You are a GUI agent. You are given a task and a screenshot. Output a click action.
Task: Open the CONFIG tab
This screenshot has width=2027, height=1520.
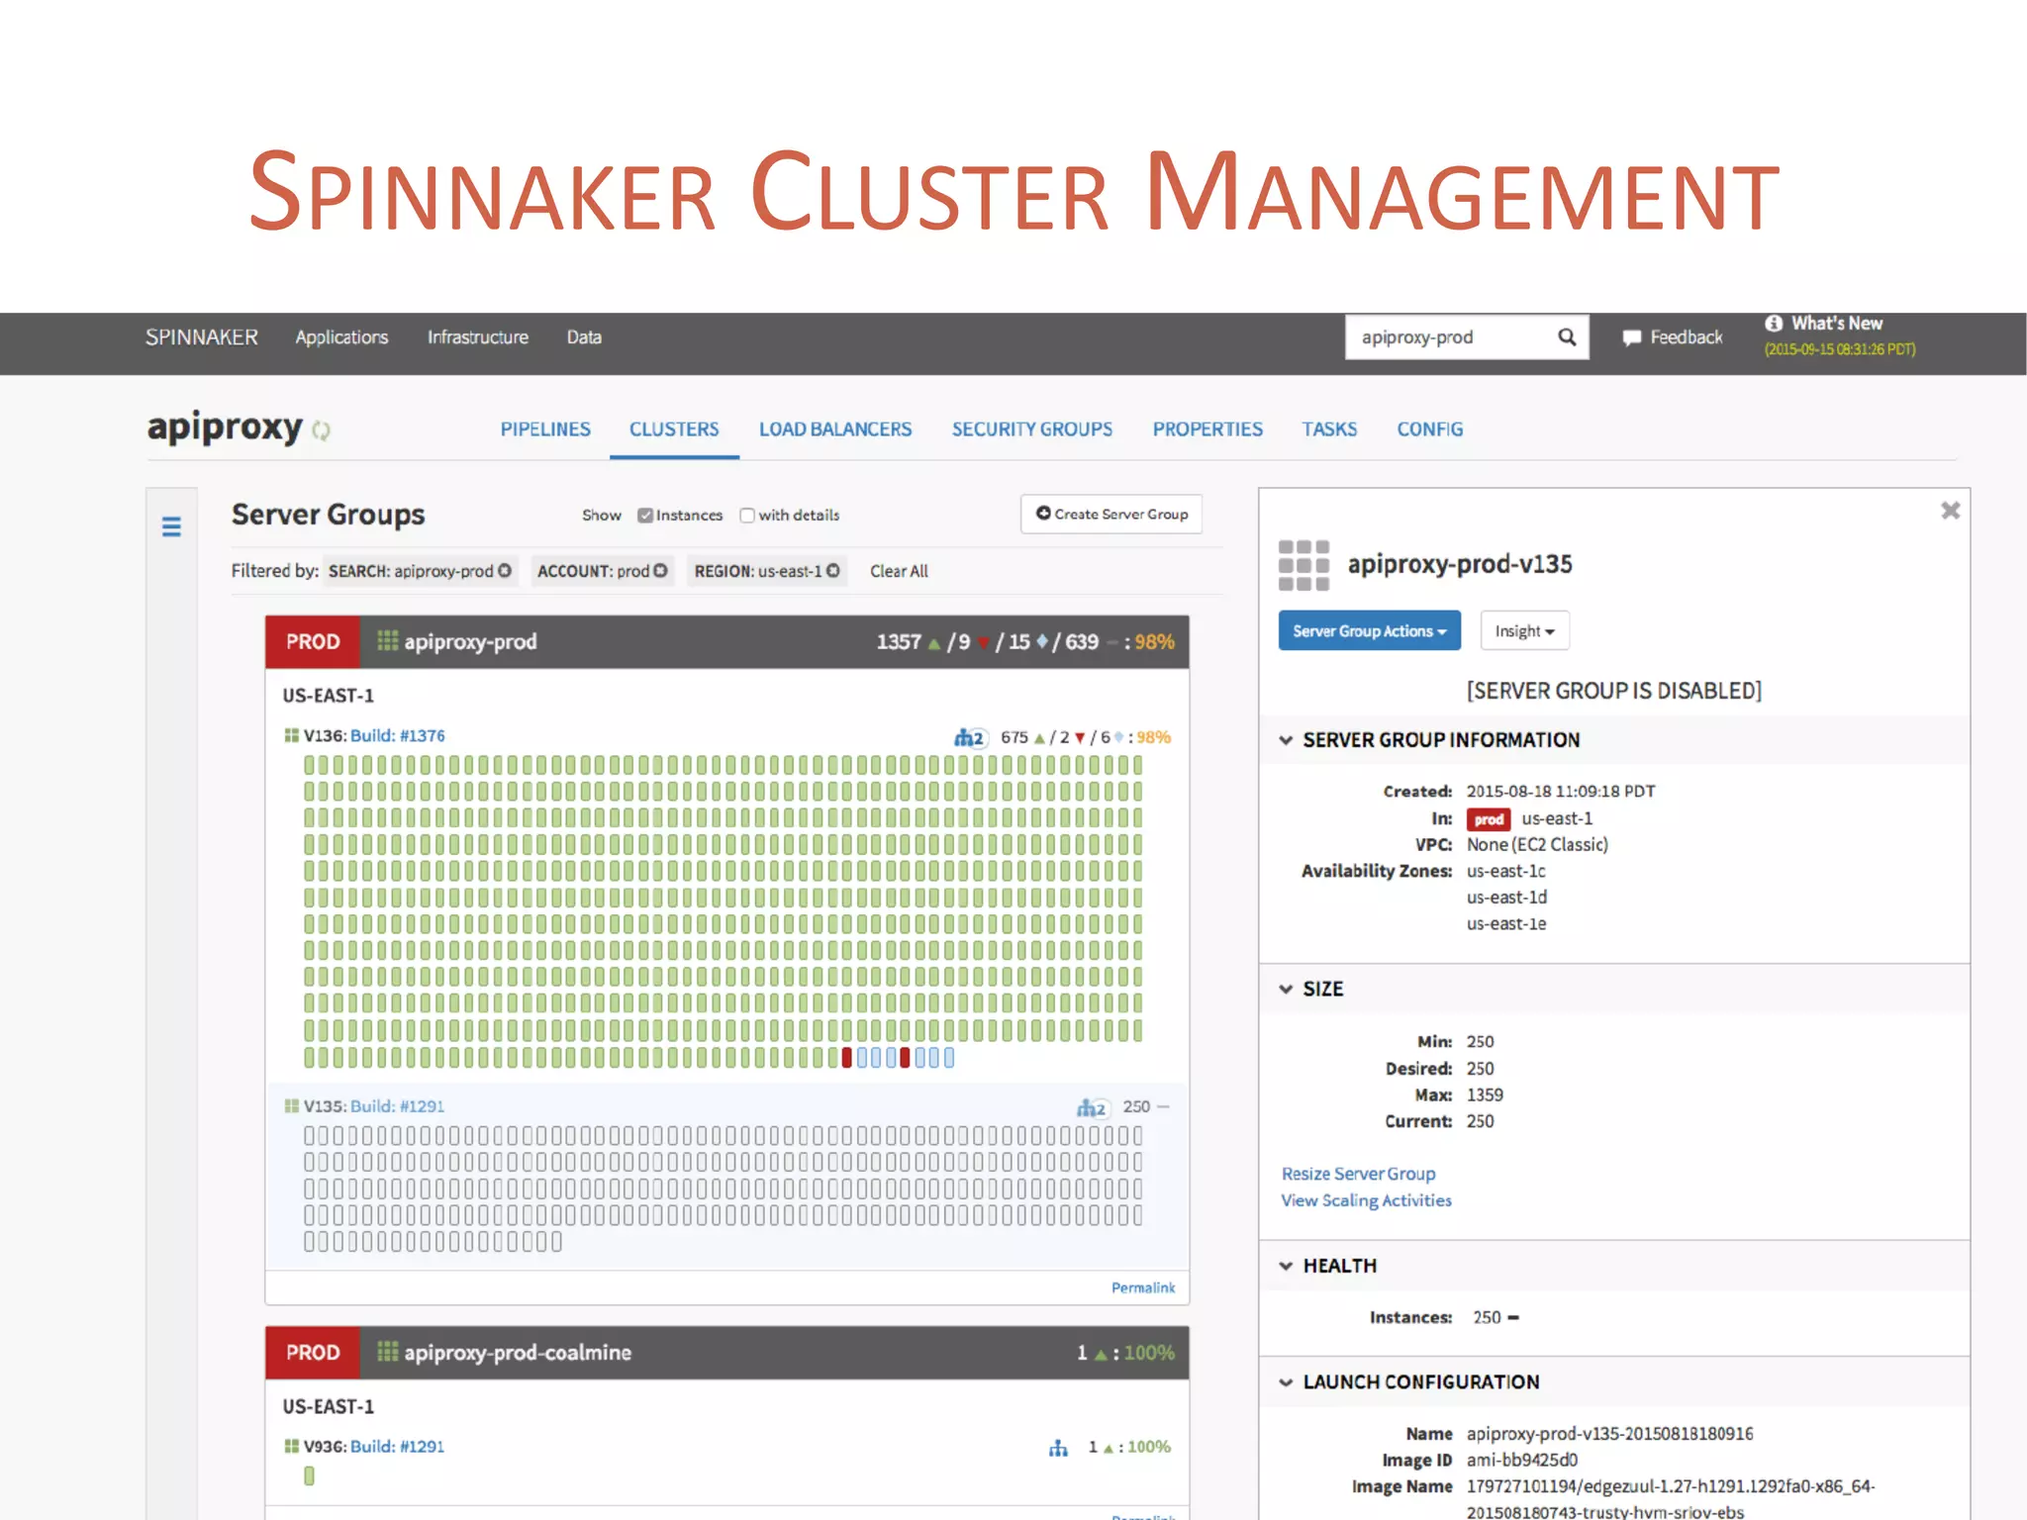pyautogui.click(x=1430, y=429)
